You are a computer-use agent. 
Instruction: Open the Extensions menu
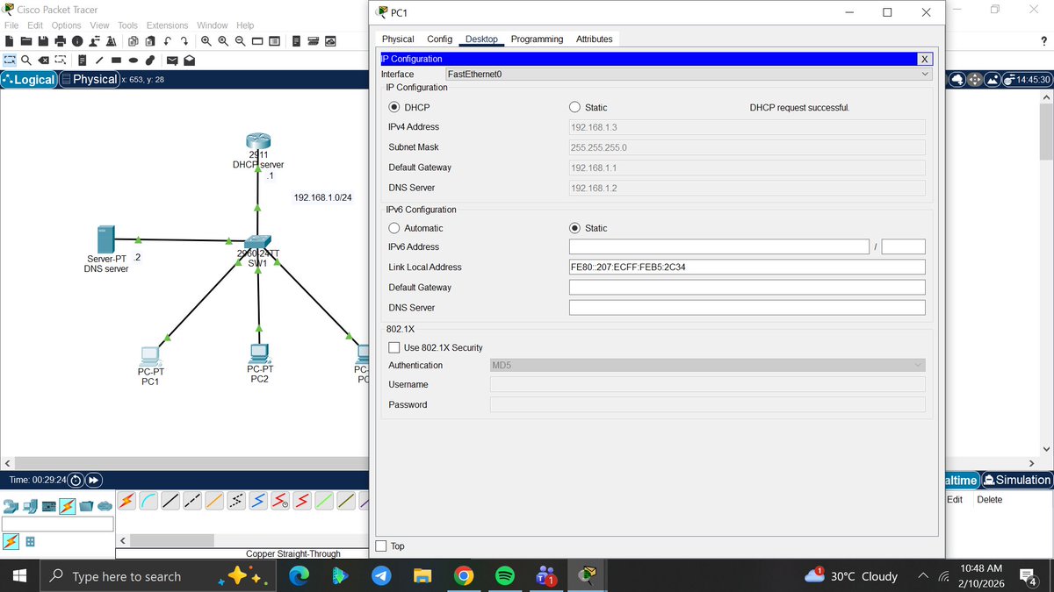[x=167, y=25]
